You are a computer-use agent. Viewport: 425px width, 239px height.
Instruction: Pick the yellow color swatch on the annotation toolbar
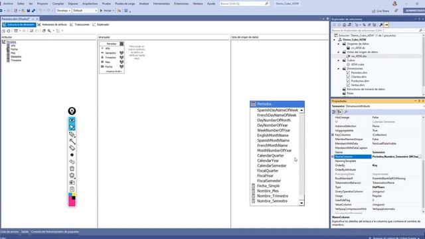pos(74,195)
